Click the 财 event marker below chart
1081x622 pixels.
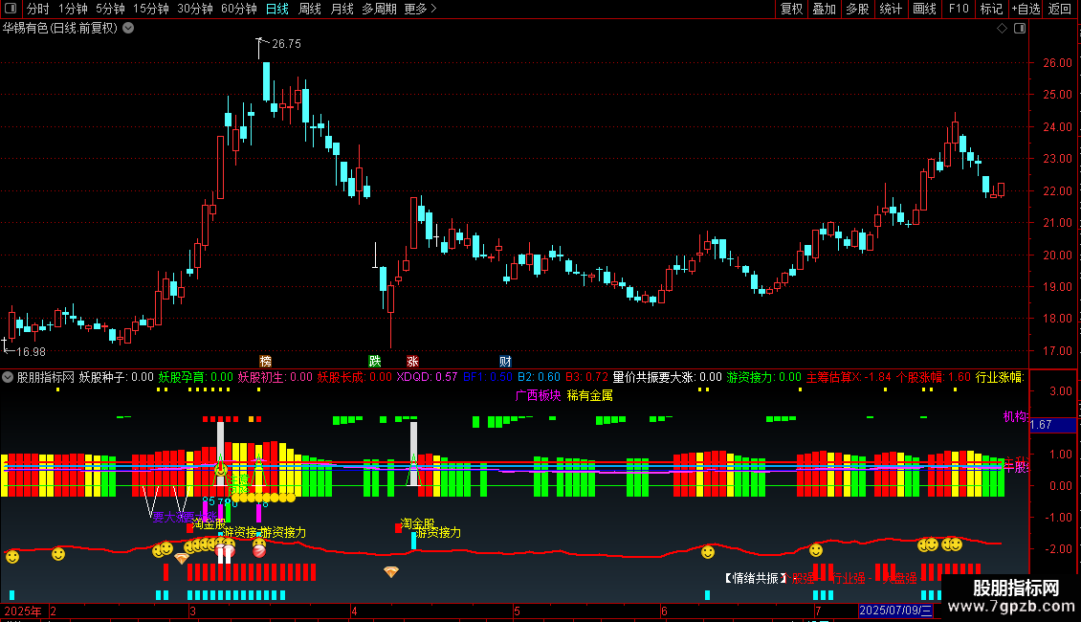505,362
